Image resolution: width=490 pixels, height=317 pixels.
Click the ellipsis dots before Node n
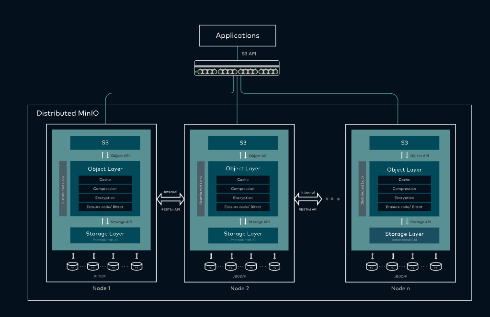click(x=332, y=199)
